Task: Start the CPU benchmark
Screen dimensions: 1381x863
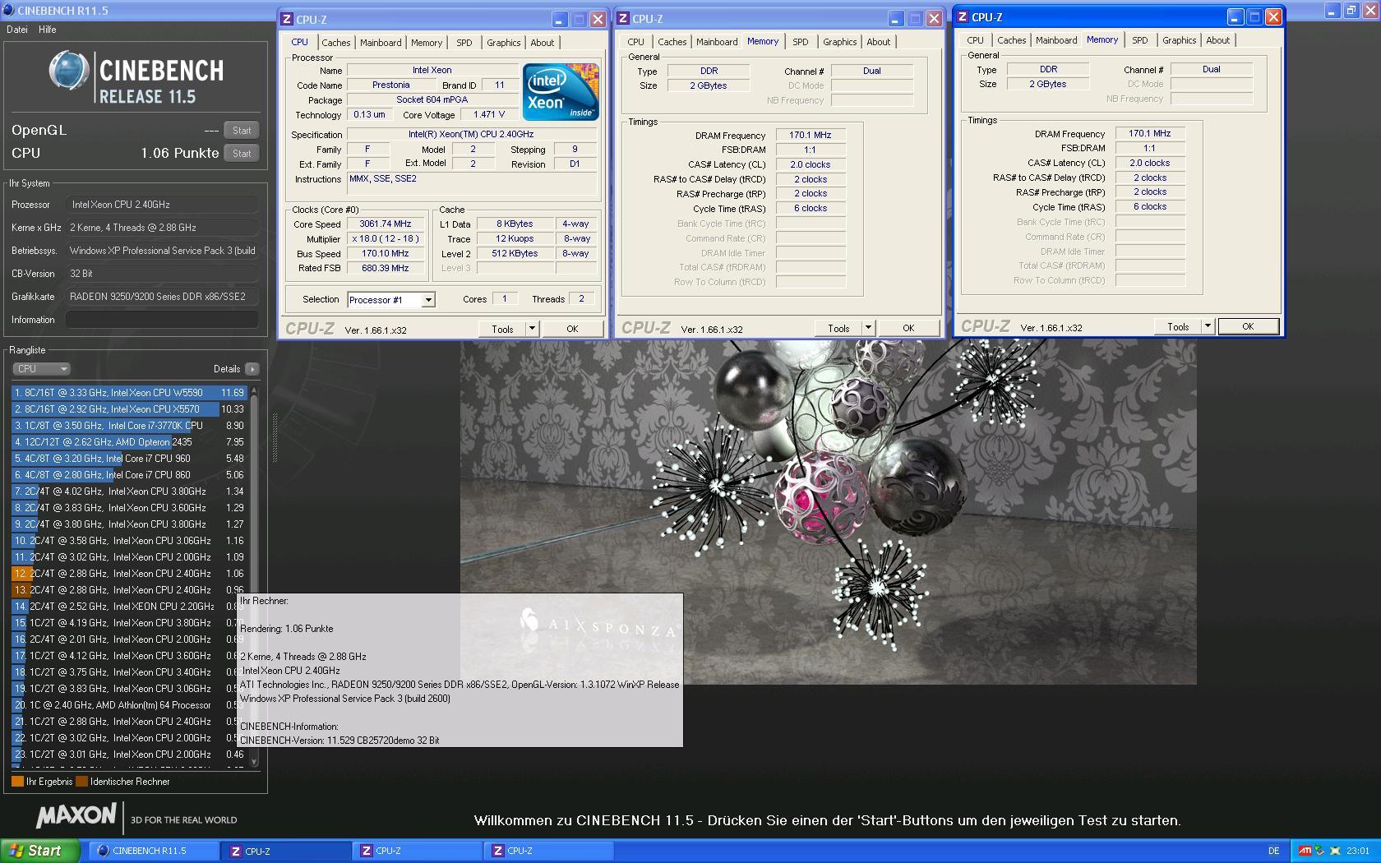Action: click(x=242, y=153)
